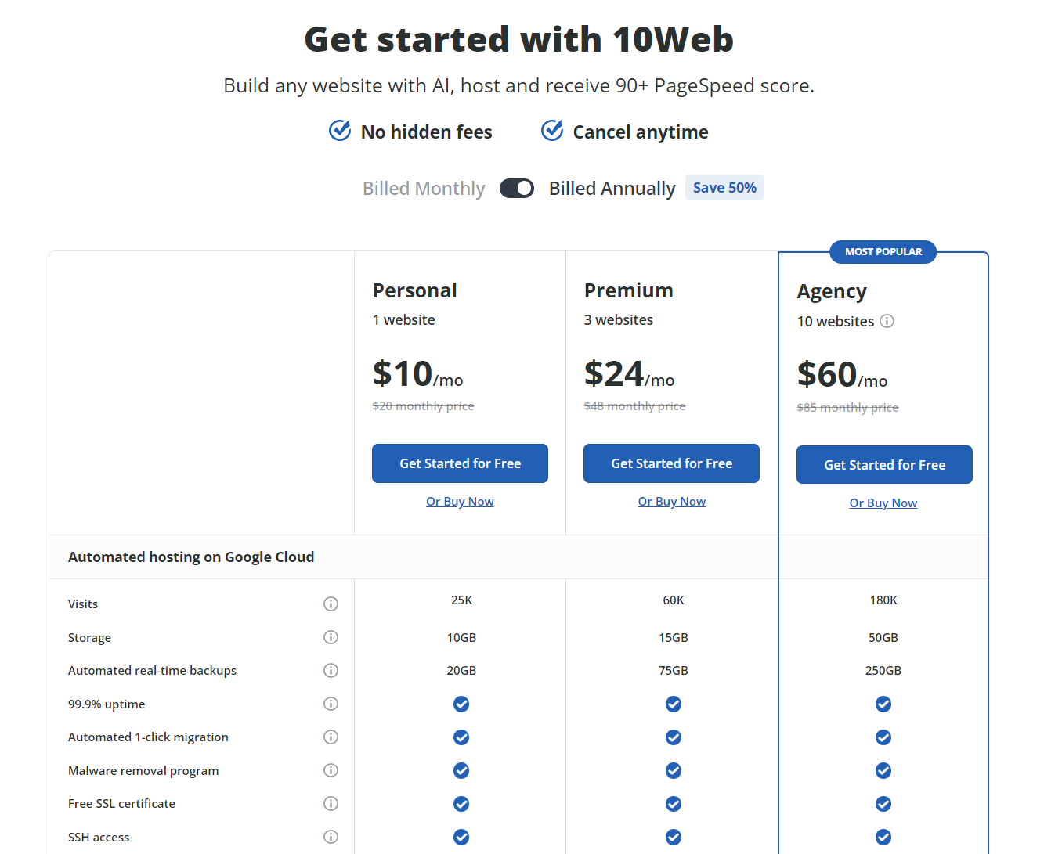Open info for Free SSL certificate

click(331, 803)
